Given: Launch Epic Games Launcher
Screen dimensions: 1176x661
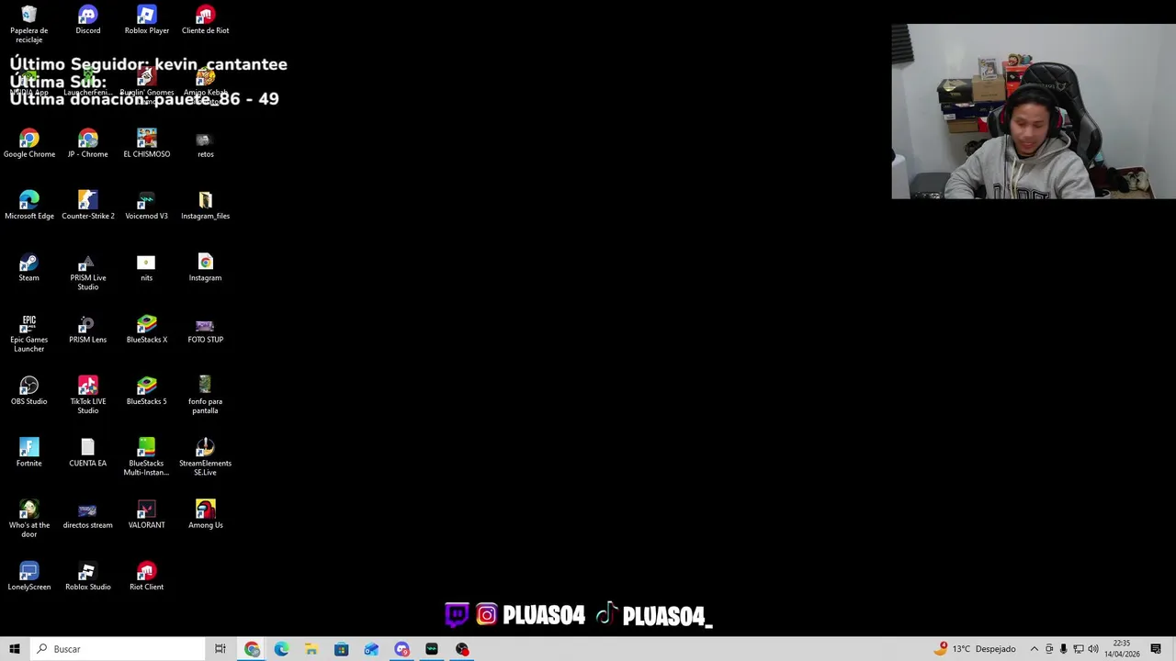Looking at the screenshot, I should (28, 333).
